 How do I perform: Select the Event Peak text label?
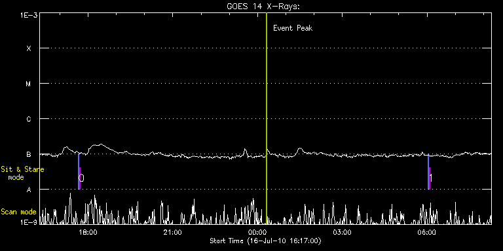pyautogui.click(x=293, y=28)
